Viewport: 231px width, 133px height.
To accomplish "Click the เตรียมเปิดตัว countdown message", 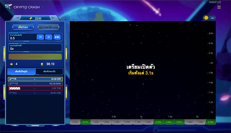I will (x=141, y=67).
